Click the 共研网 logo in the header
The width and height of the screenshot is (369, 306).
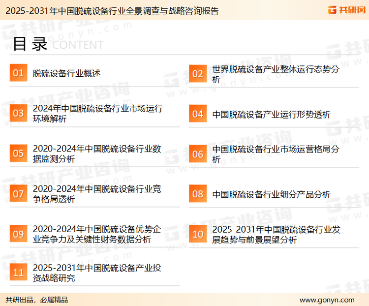click(347, 10)
